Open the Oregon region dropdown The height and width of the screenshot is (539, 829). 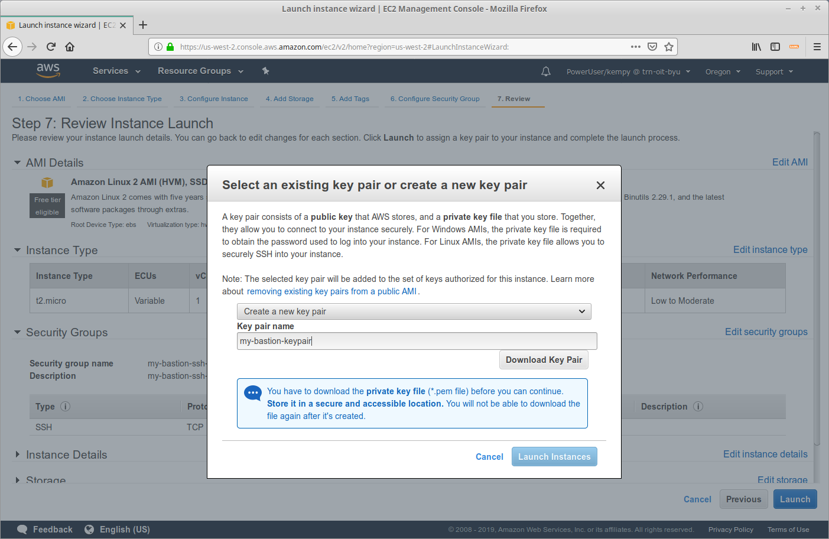pyautogui.click(x=723, y=72)
